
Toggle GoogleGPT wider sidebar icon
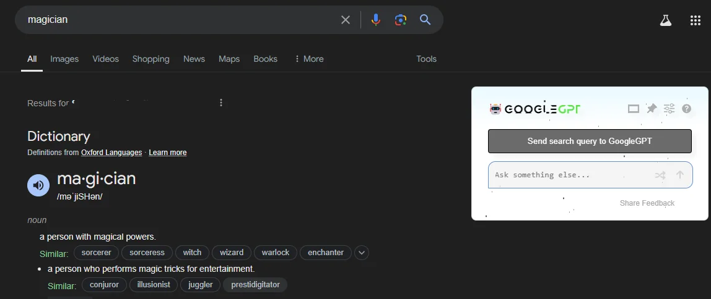pyautogui.click(x=633, y=109)
